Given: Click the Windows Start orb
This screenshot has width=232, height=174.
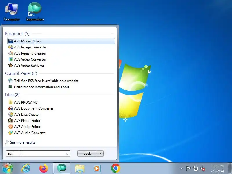Looking at the screenshot, I should [8, 168].
